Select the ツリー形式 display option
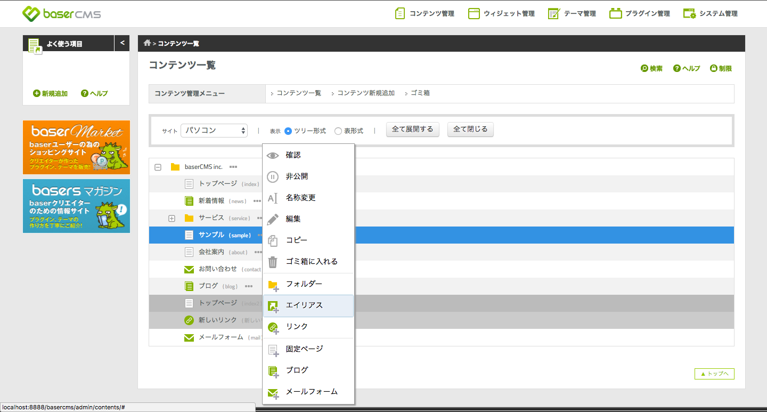Image resolution: width=767 pixels, height=412 pixels. (x=288, y=130)
